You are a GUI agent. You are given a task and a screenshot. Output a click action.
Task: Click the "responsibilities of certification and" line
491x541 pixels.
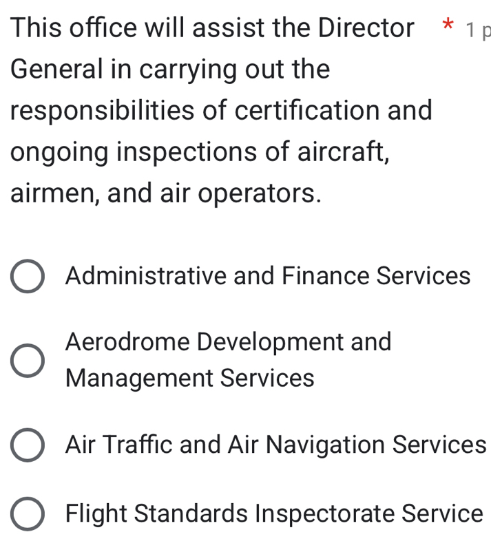222,110
